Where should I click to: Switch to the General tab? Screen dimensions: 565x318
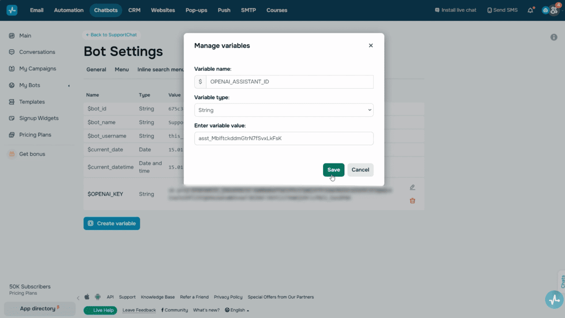(x=96, y=70)
